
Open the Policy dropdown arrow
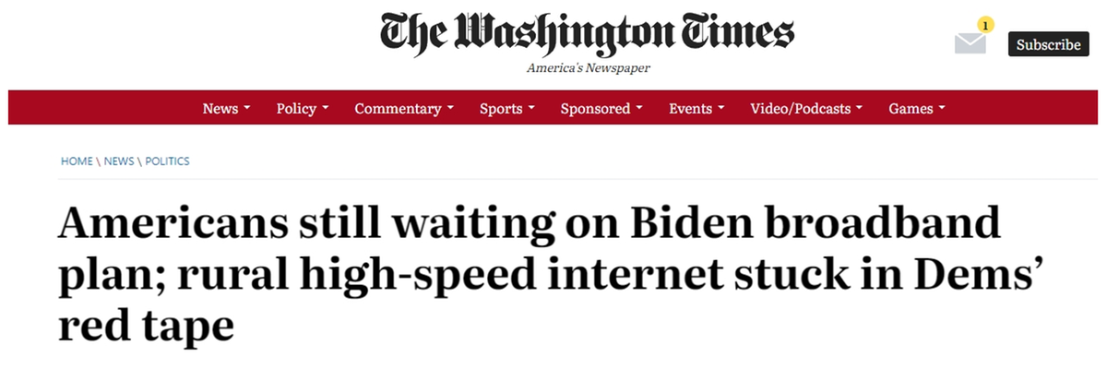click(325, 109)
